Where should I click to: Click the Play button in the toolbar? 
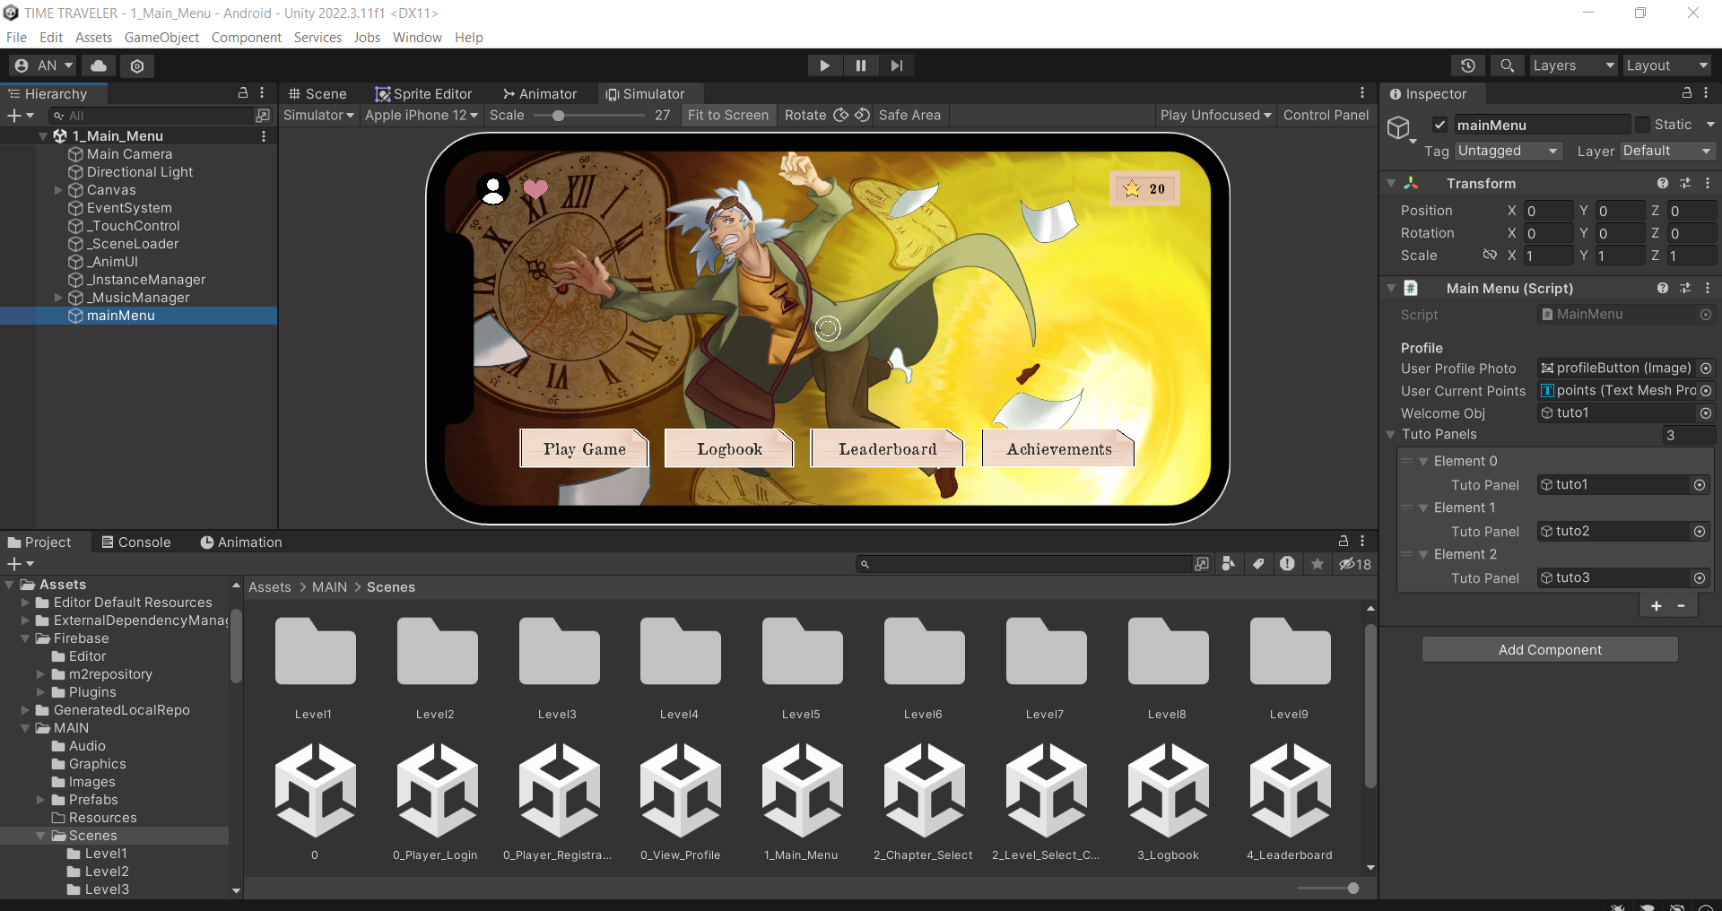824,65
